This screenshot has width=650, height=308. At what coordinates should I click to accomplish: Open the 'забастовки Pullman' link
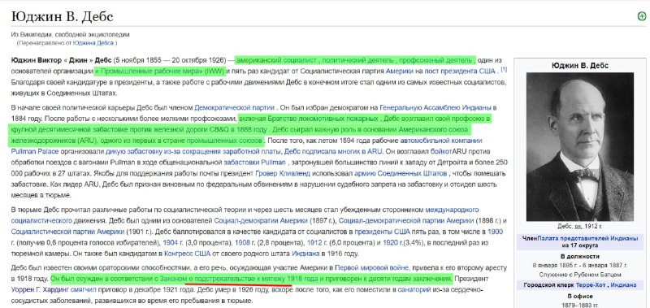coord(254,162)
